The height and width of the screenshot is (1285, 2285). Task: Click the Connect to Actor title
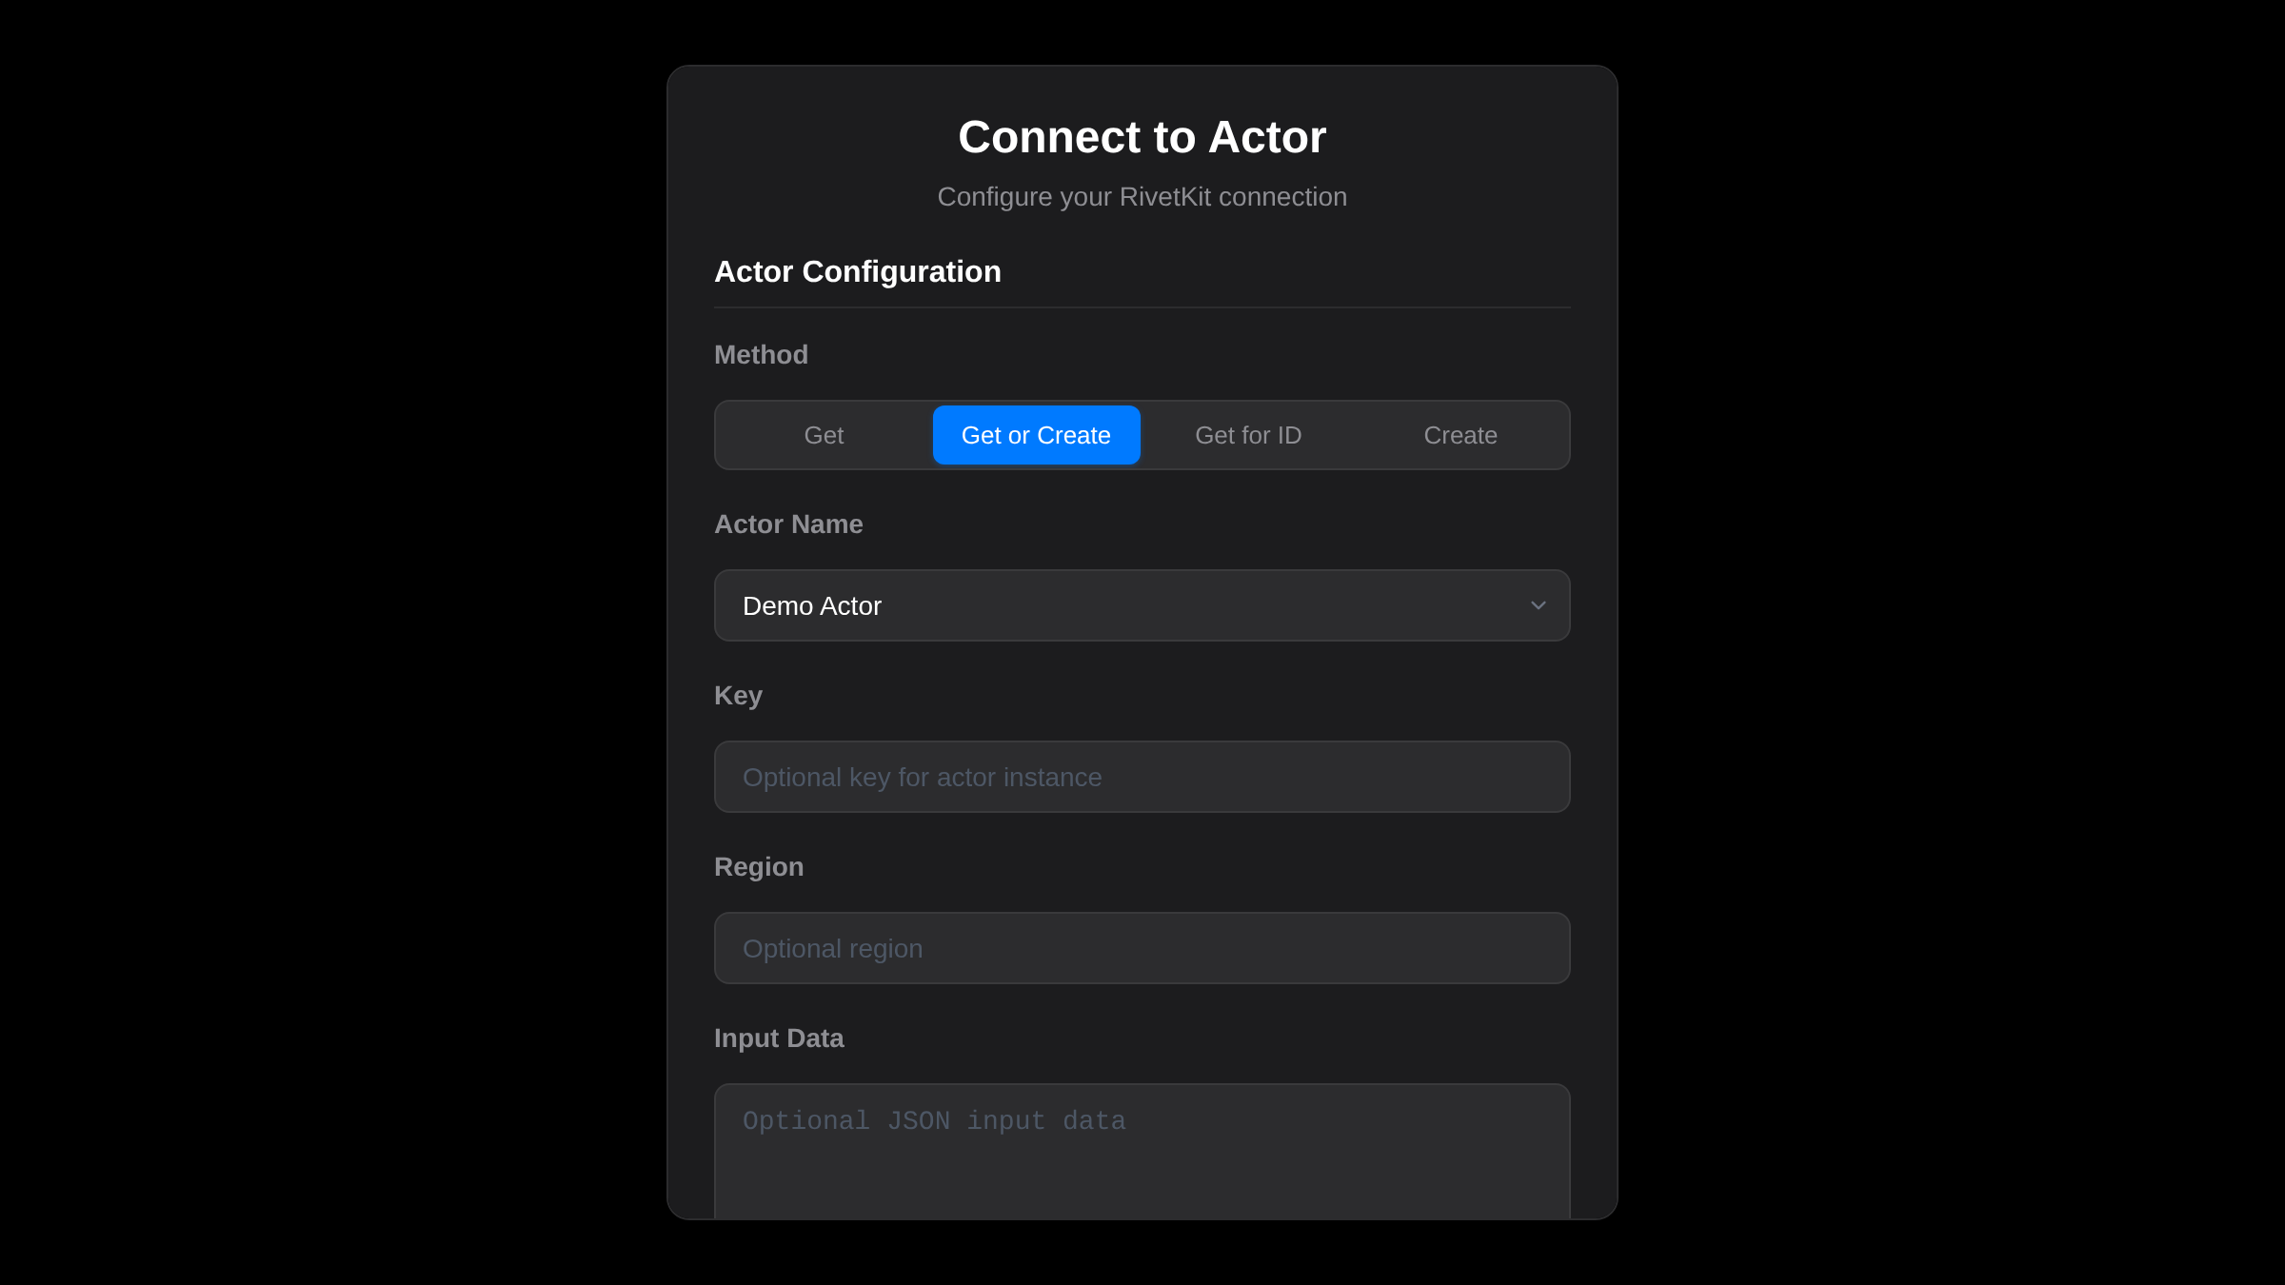(x=1142, y=137)
